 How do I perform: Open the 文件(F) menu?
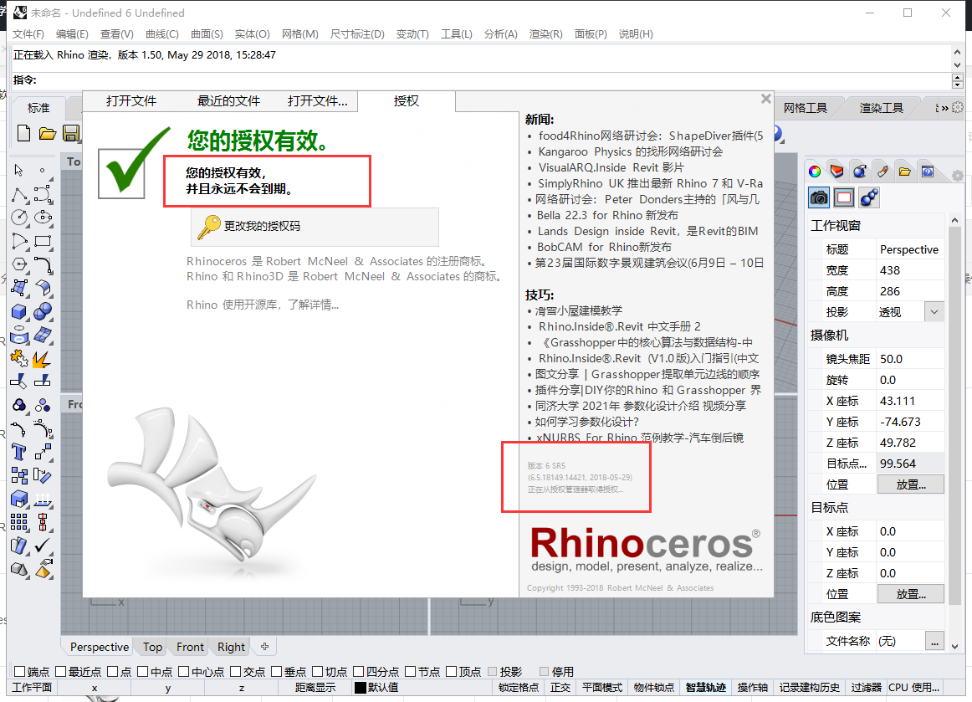[x=28, y=34]
